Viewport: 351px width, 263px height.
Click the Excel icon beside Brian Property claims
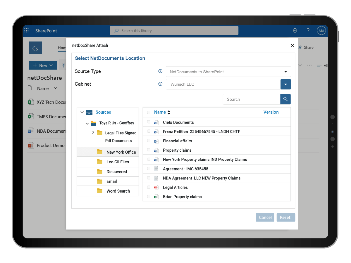click(x=156, y=197)
